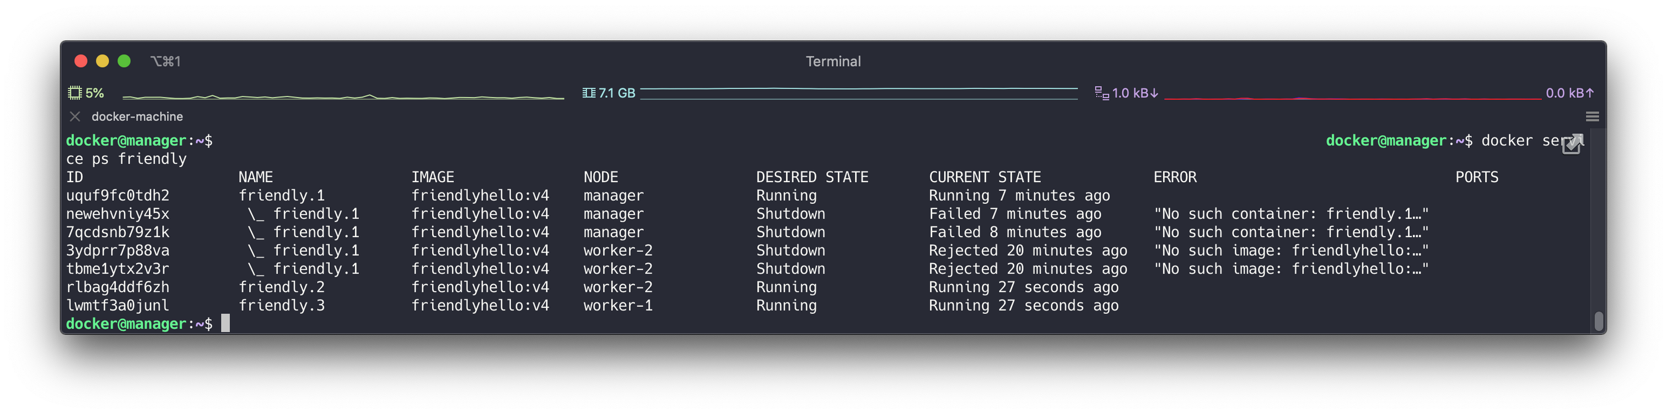The width and height of the screenshot is (1667, 414).
Task: Click the 1.0 kB download value
Action: [1135, 93]
